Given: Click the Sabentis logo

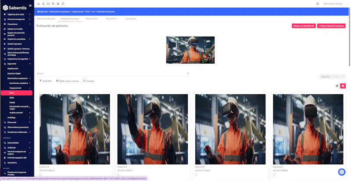Looking at the screenshot, I should (15, 7).
